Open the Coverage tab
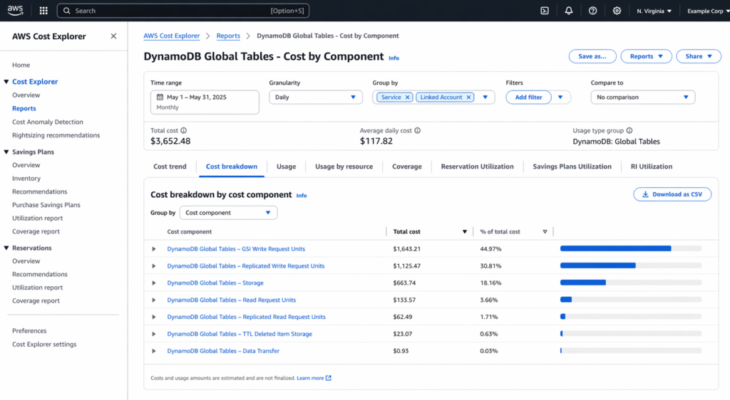This screenshot has width=730, height=400. 407,167
